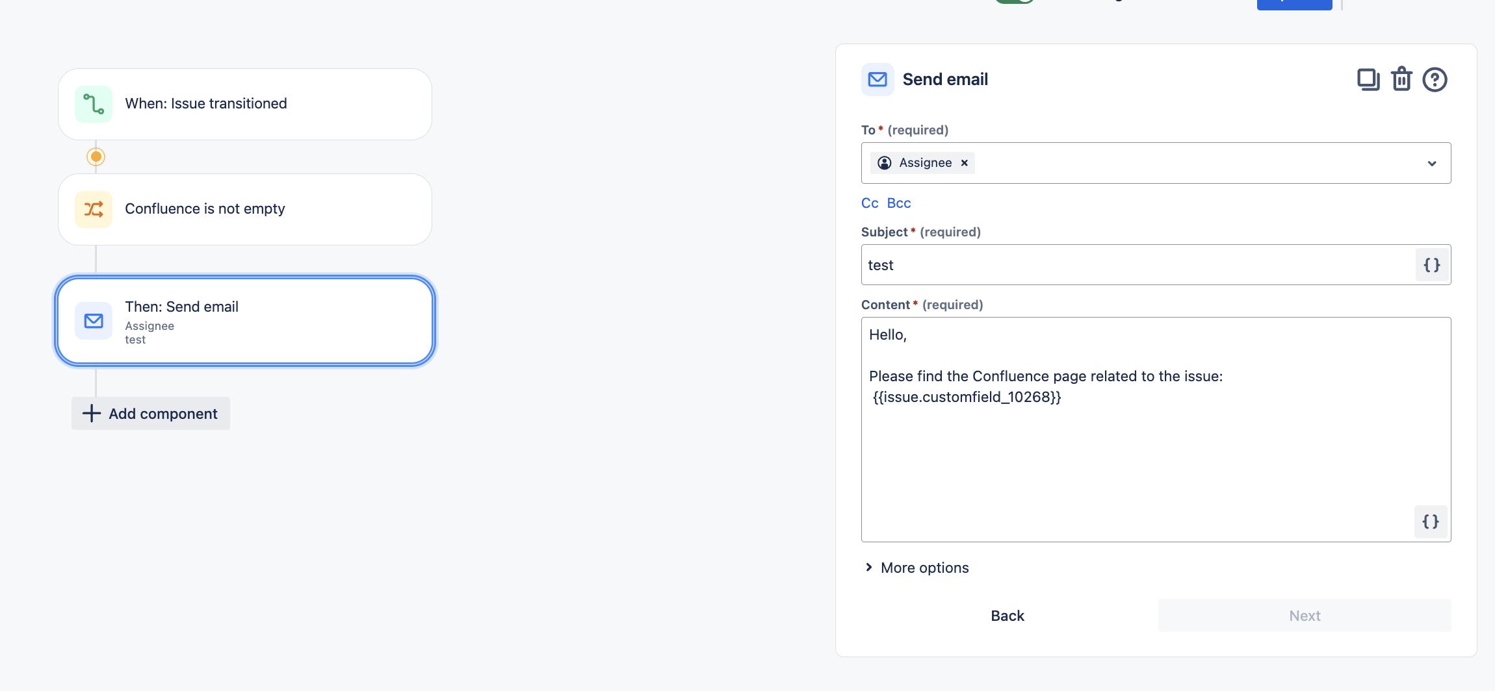Open help for the Send email action
Screen dimensions: 1495x691
[1435, 79]
